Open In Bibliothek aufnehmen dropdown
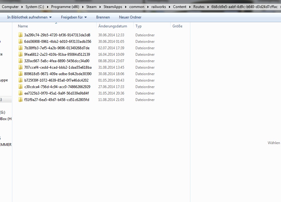281x202 pixels. pos(29,17)
